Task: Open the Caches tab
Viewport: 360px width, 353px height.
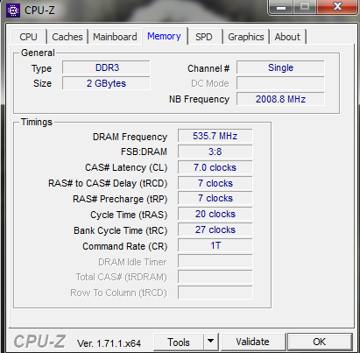Action: pyautogui.click(x=67, y=37)
